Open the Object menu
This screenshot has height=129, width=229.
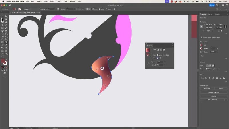click(39, 1)
